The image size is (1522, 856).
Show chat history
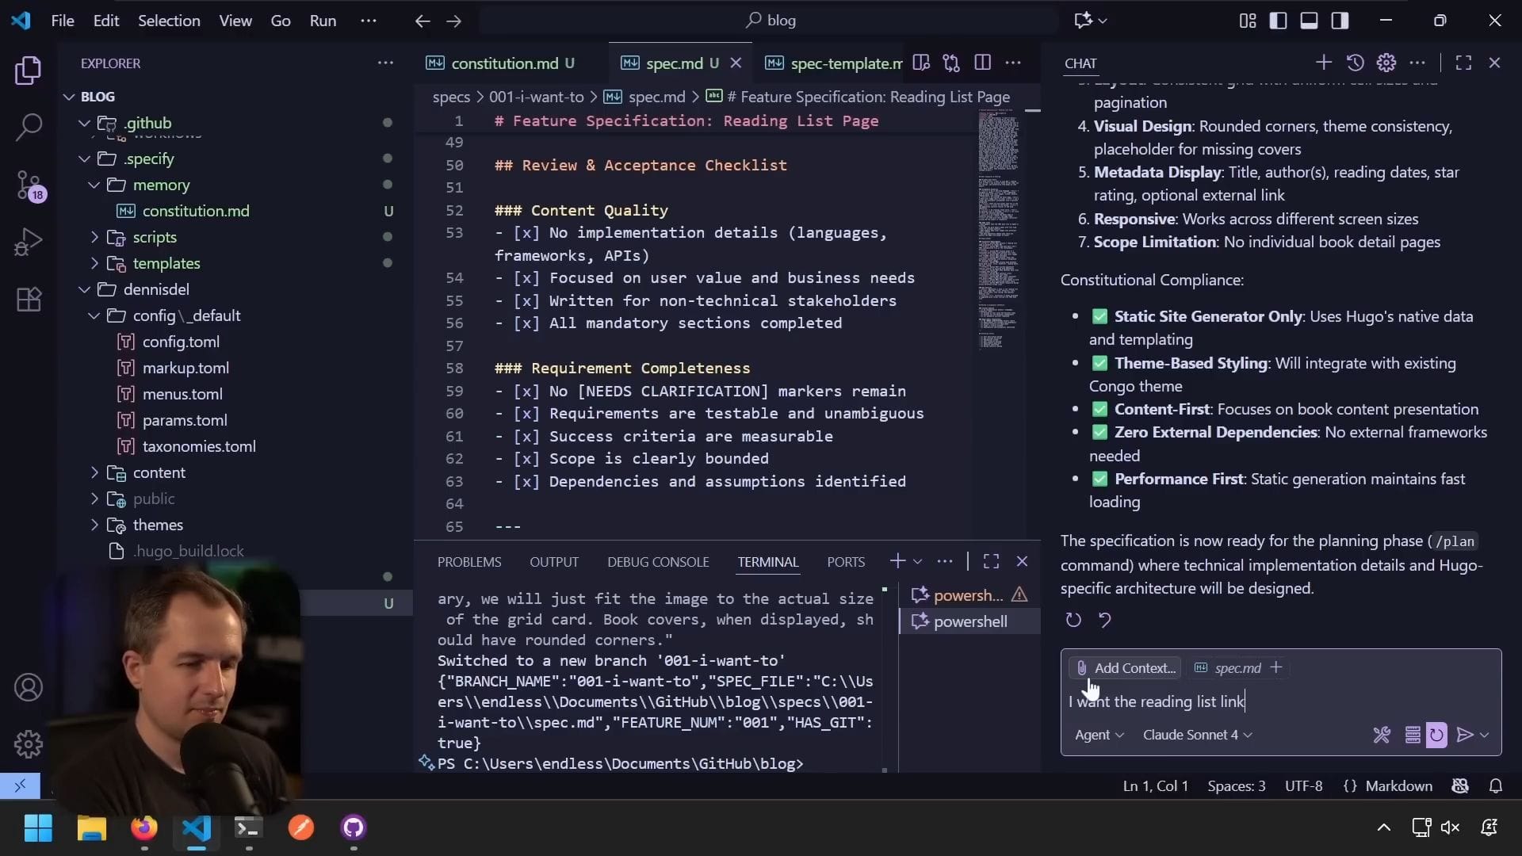click(1355, 63)
